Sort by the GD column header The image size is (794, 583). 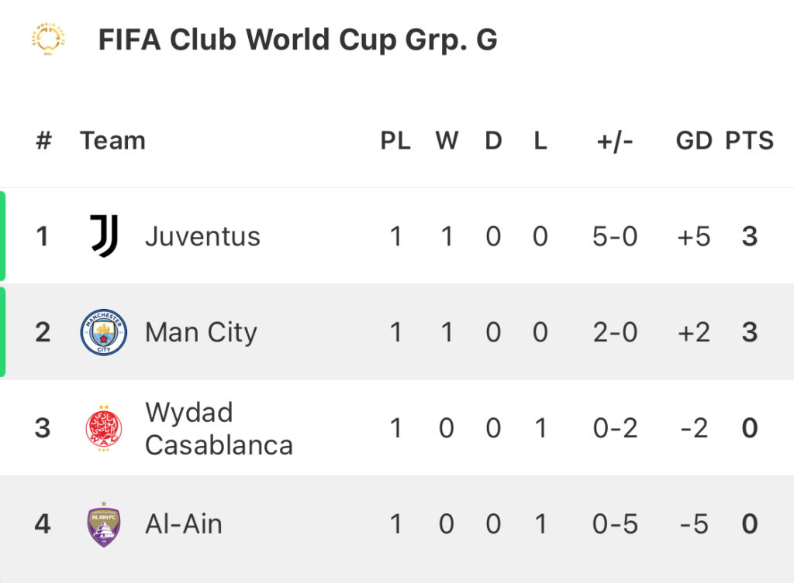694,141
